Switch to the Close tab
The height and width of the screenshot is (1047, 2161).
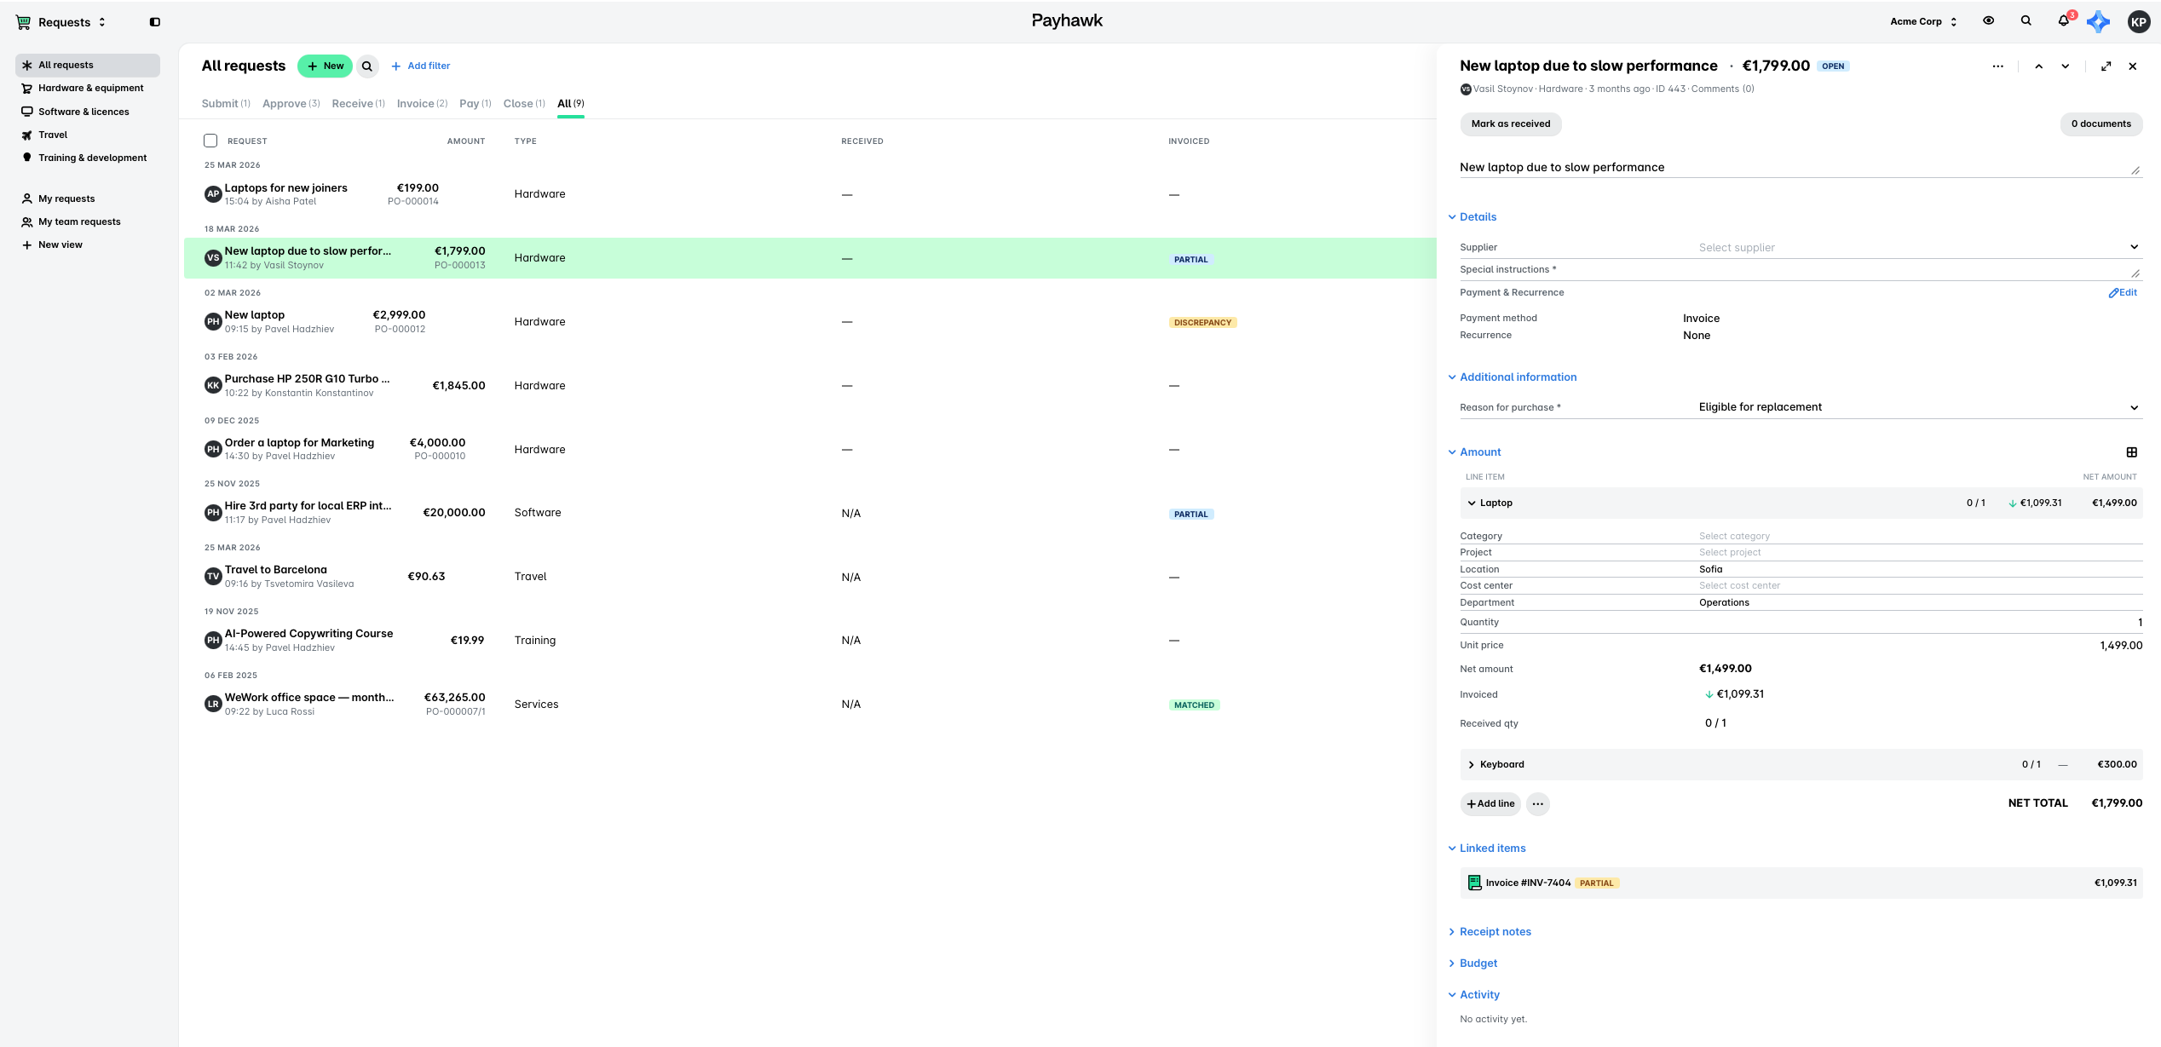click(x=524, y=104)
